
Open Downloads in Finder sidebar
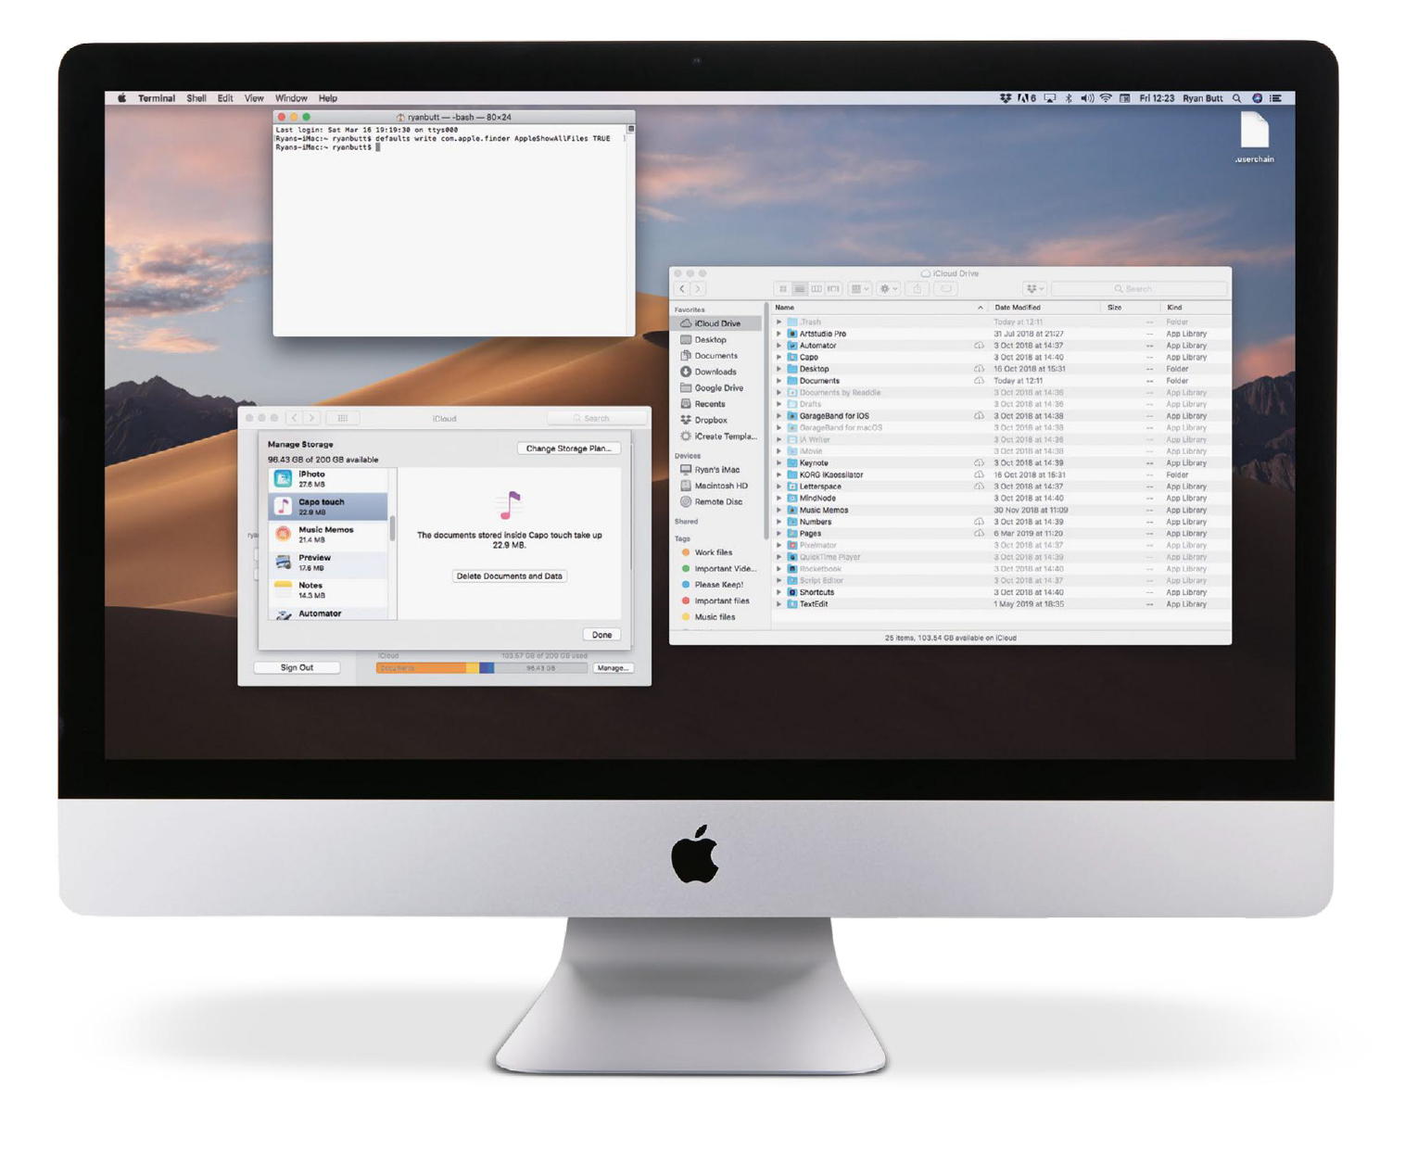point(715,372)
